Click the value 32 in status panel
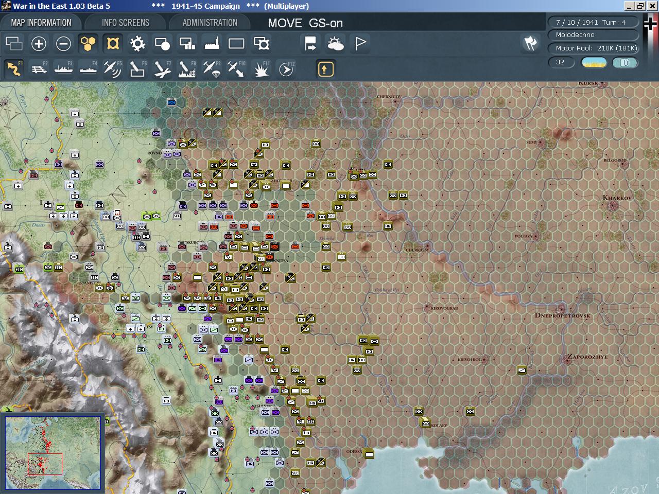The image size is (659, 494). point(561,62)
